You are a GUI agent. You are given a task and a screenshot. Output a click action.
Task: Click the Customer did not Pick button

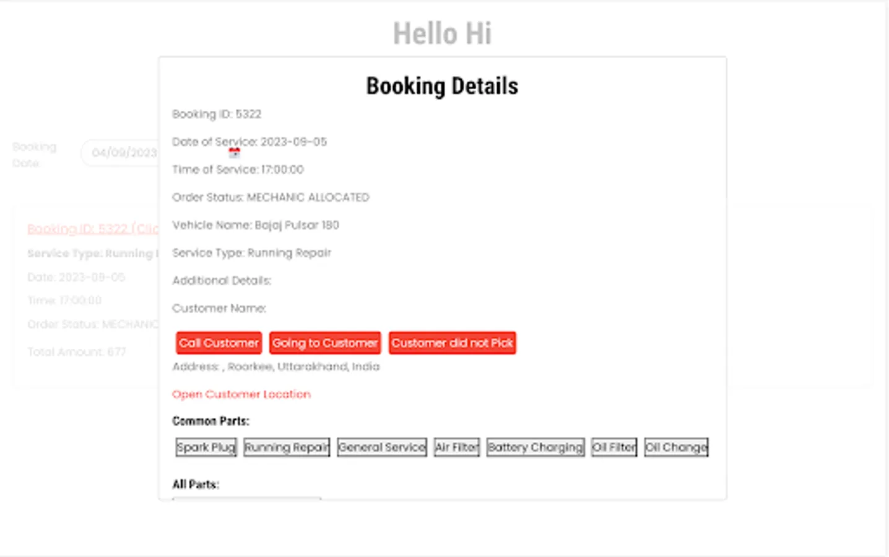452,343
